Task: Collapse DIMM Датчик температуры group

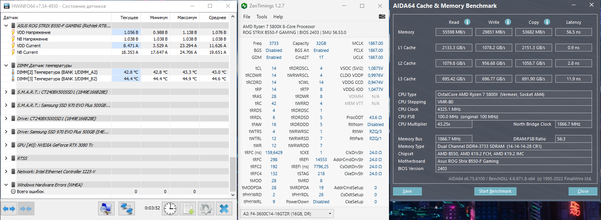Action: (5, 66)
